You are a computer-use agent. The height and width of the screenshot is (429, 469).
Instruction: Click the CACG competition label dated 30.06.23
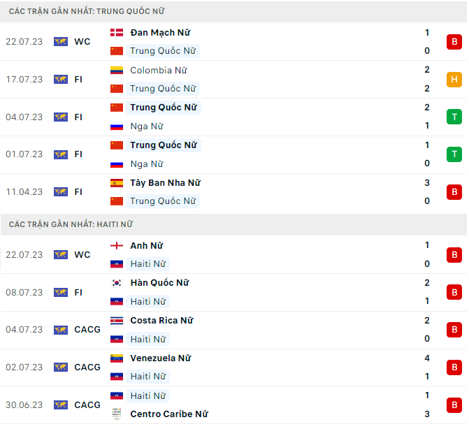87,405
